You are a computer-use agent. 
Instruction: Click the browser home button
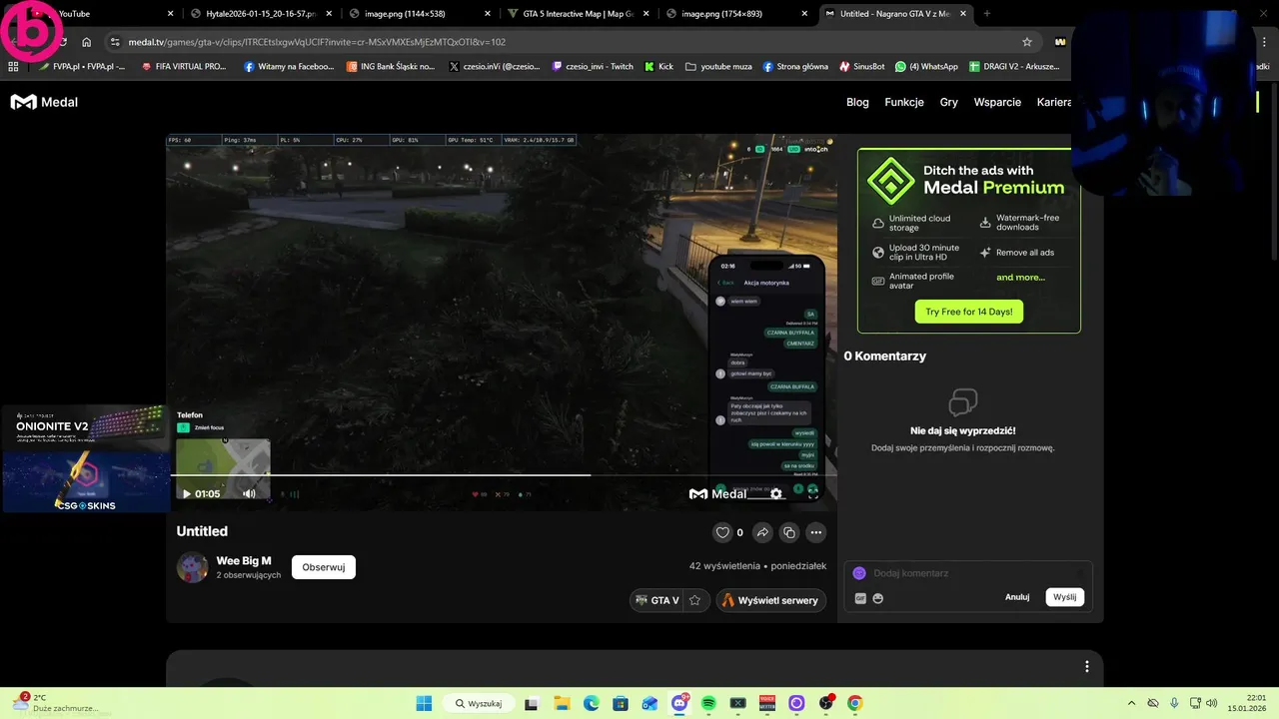click(x=87, y=42)
